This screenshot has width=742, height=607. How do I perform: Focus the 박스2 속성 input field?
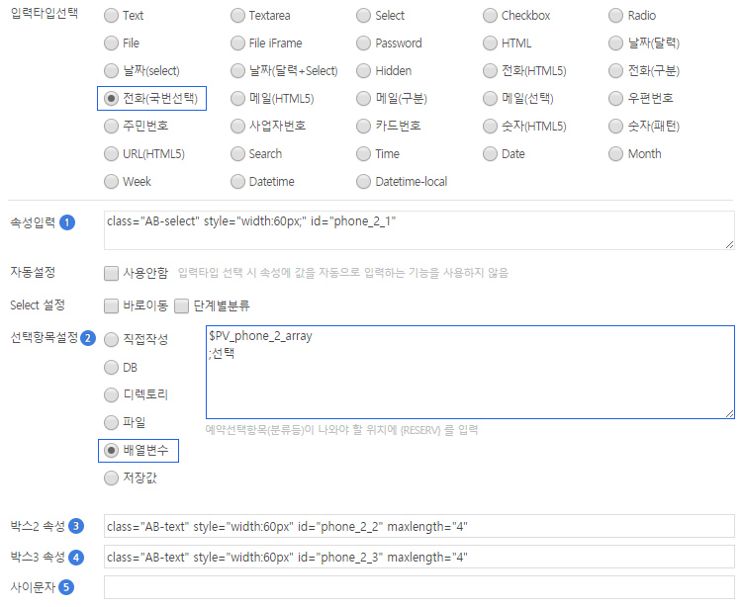[x=418, y=526]
